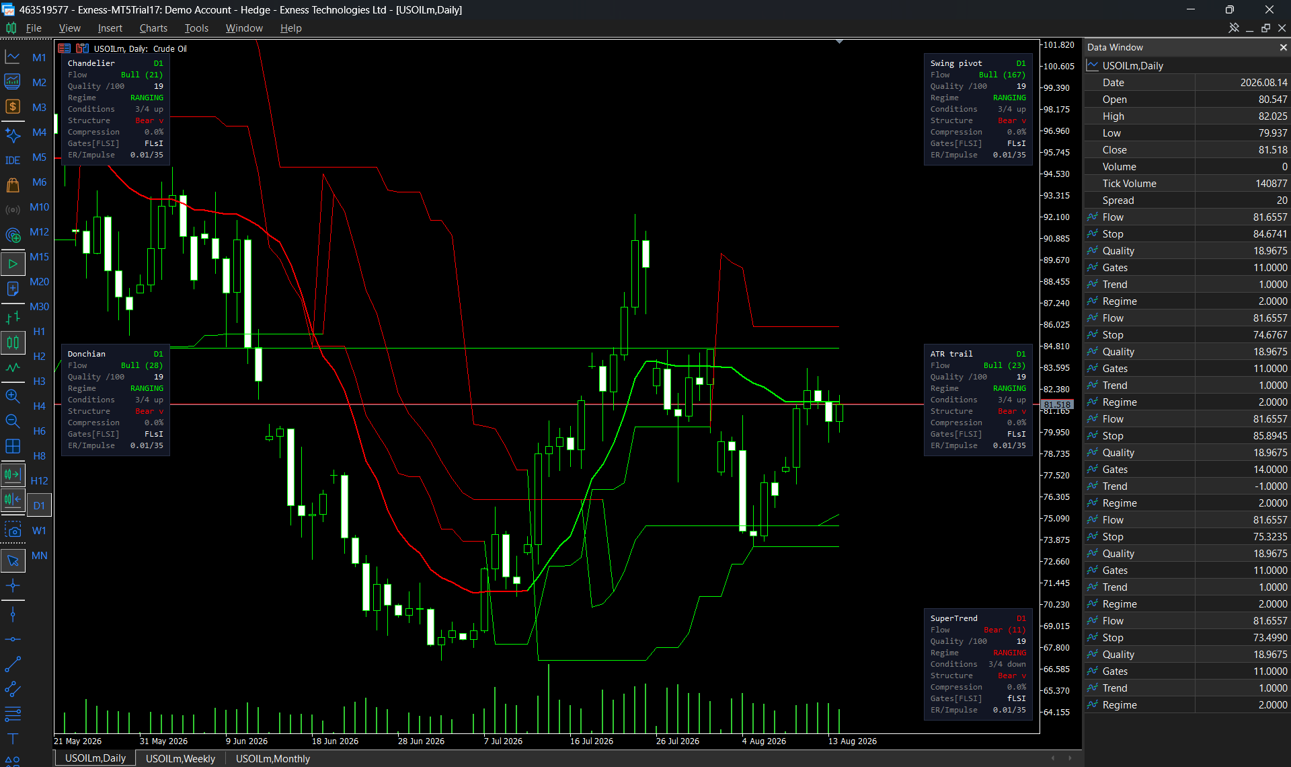Set timeframe to MN monthly
The height and width of the screenshot is (767, 1291).
click(39, 556)
